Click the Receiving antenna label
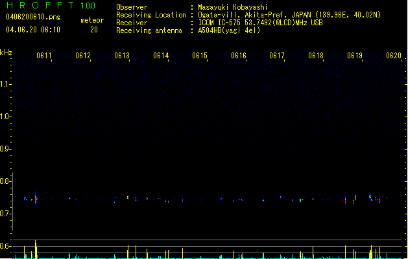 point(149,30)
